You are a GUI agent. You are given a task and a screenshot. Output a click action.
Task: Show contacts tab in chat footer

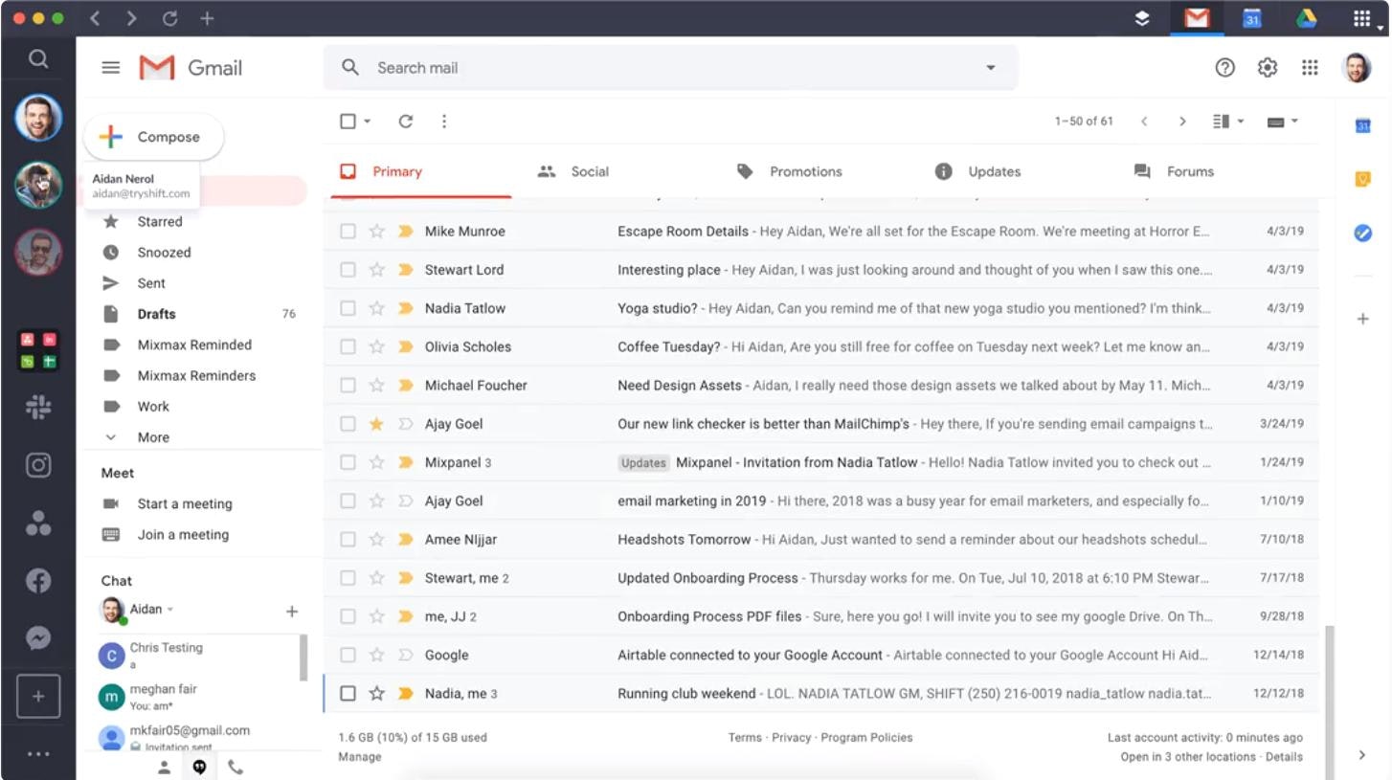[165, 767]
